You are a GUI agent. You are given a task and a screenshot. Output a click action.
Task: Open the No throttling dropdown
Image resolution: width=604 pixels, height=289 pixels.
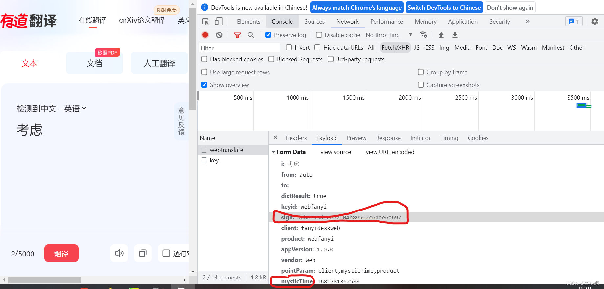pos(389,35)
